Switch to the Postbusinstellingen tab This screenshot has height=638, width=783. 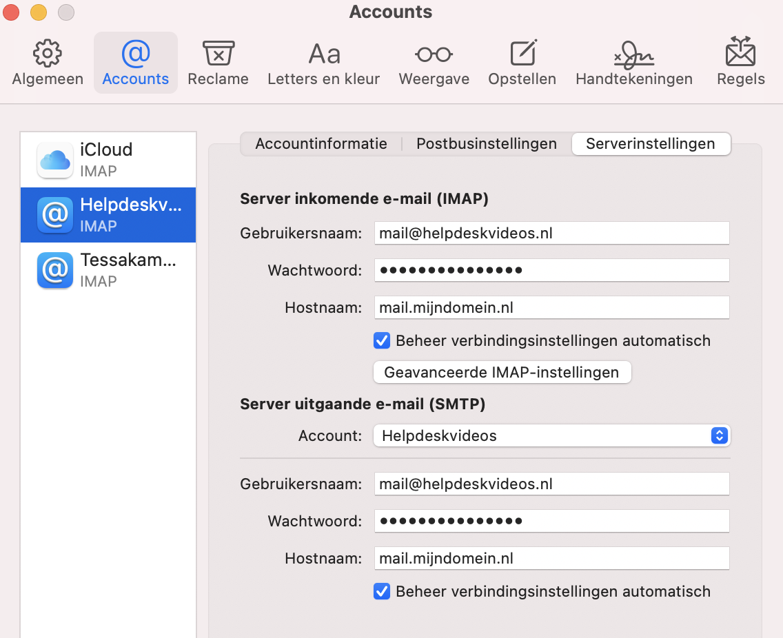click(486, 144)
